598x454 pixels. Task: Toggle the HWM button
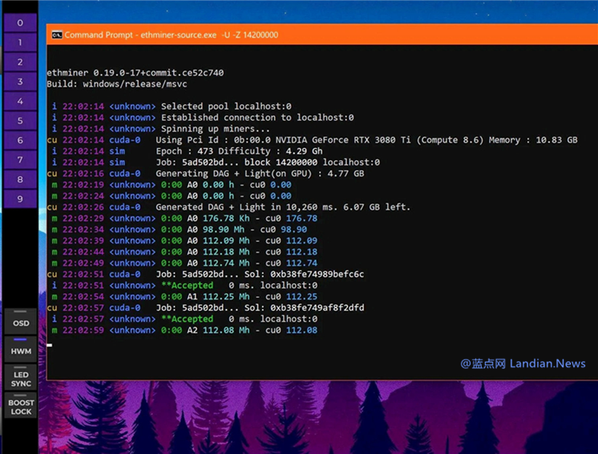[x=21, y=349]
